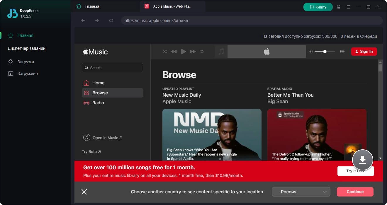
Task: Open the Россия country dropdown
Action: click(301, 192)
